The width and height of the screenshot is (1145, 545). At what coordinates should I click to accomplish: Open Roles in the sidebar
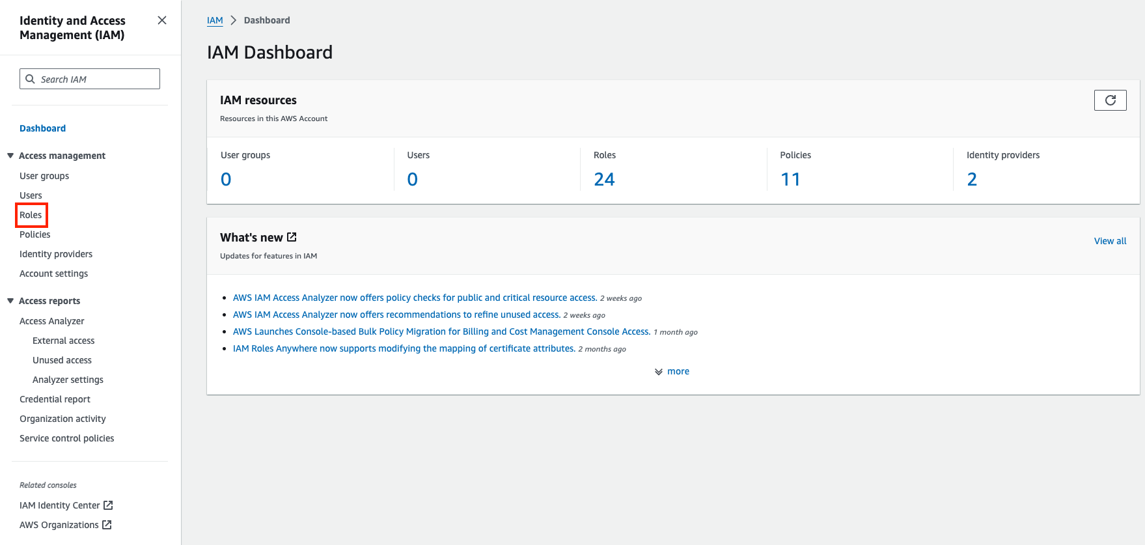tap(31, 215)
